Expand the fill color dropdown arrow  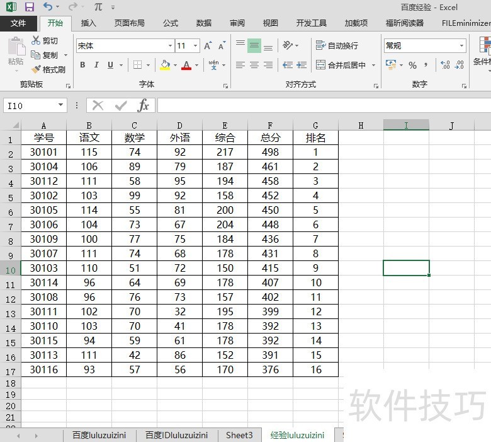coord(175,65)
